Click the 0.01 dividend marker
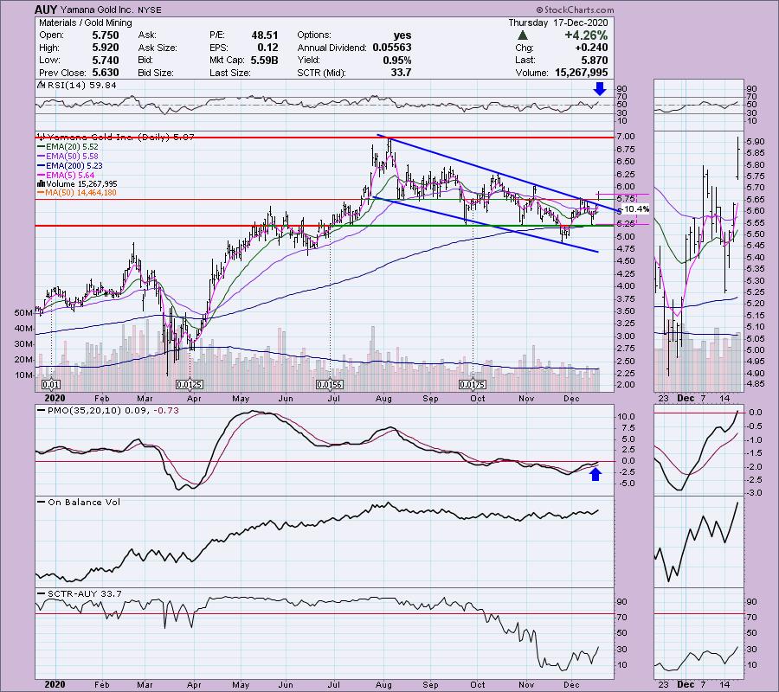This screenshot has width=779, height=692. (x=51, y=384)
